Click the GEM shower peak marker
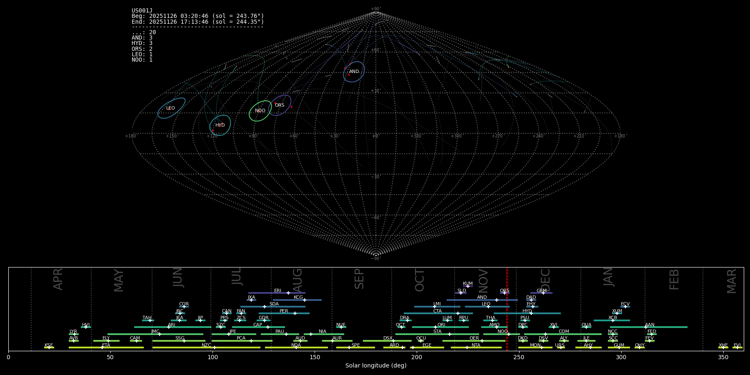750x375 pixels. click(x=543, y=293)
